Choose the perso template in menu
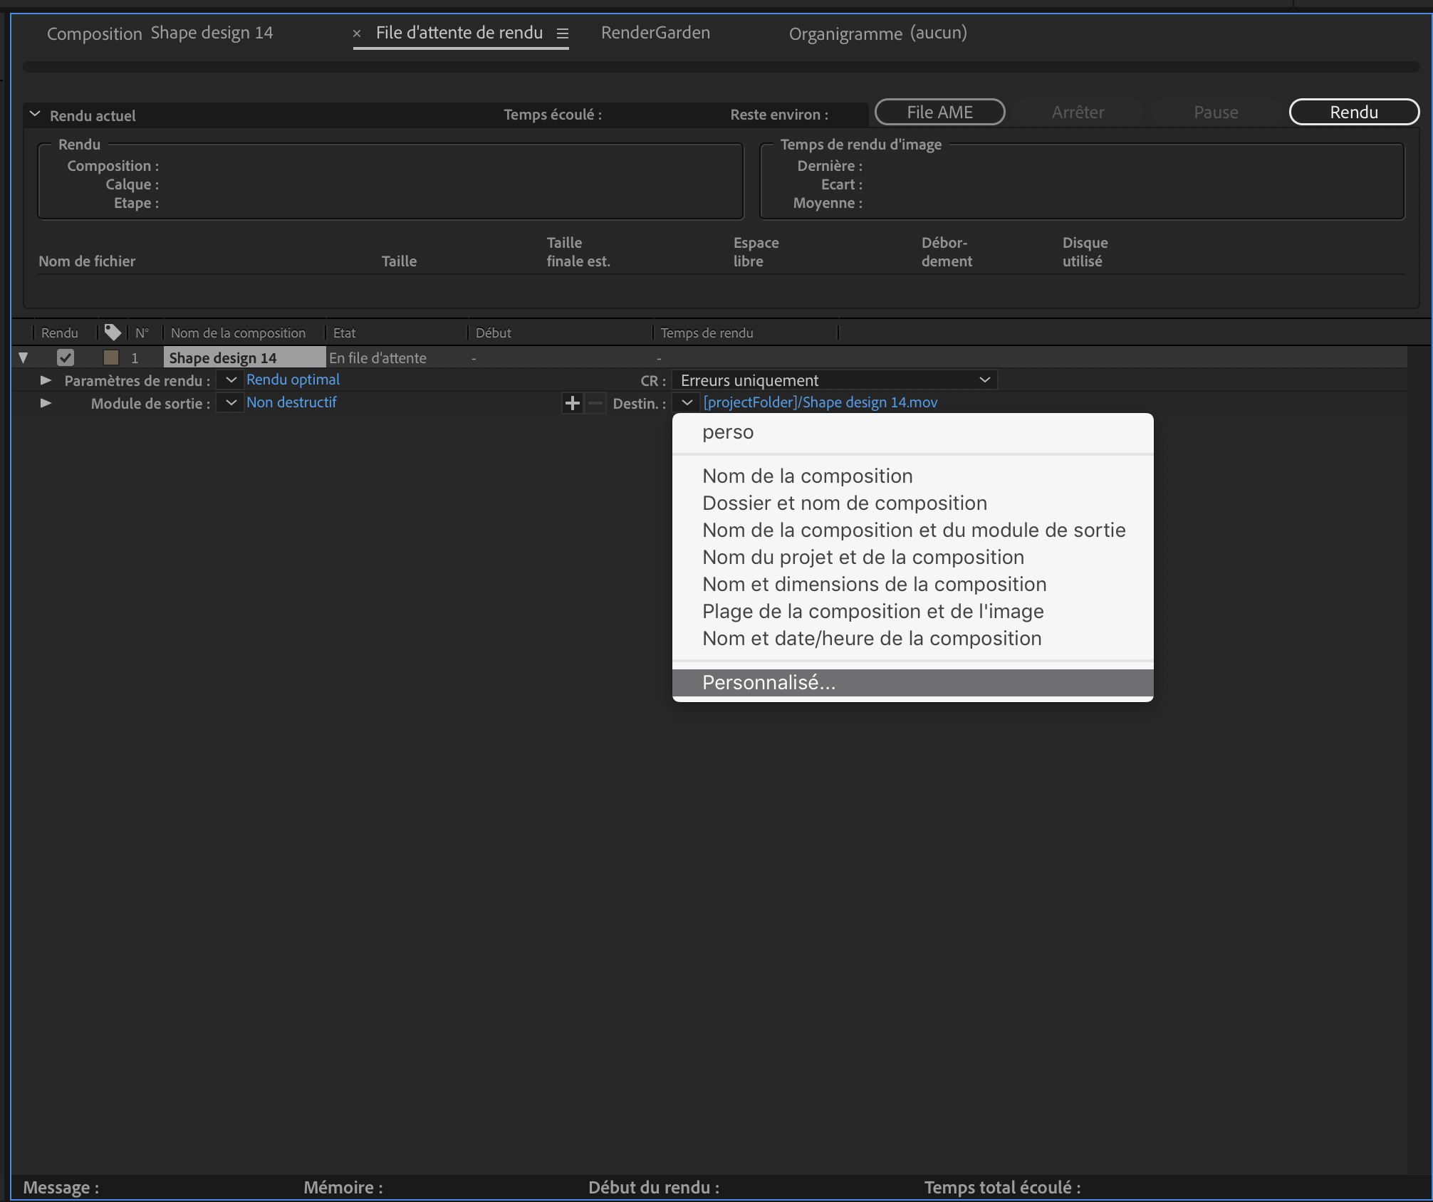Screen dimensions: 1433x1202 [x=913, y=432]
